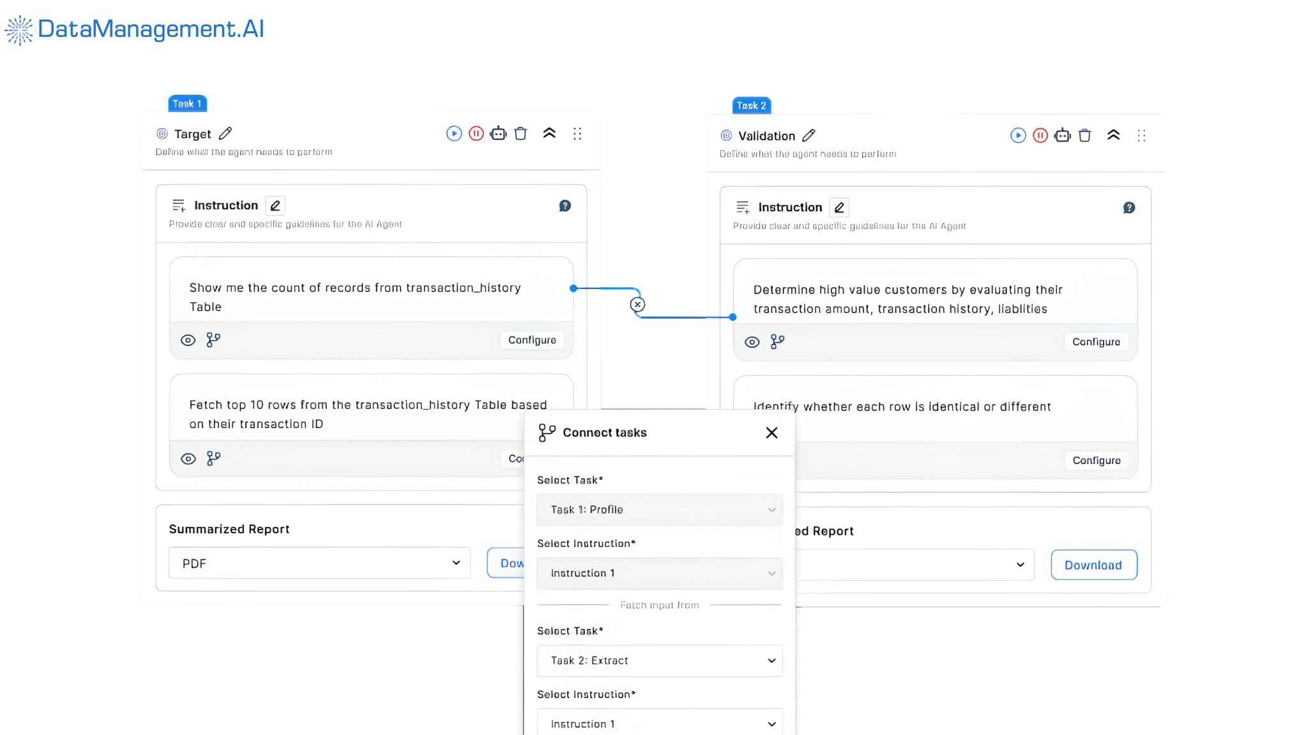Screen dimensions: 1308x735
Task: Remove the connection between tasks with X circle
Action: pos(637,305)
